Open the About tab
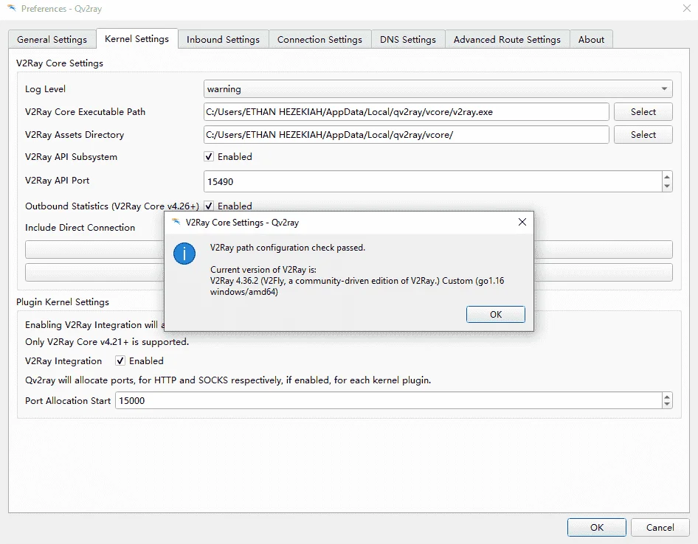Screen dimensions: 698x544 click(x=591, y=40)
